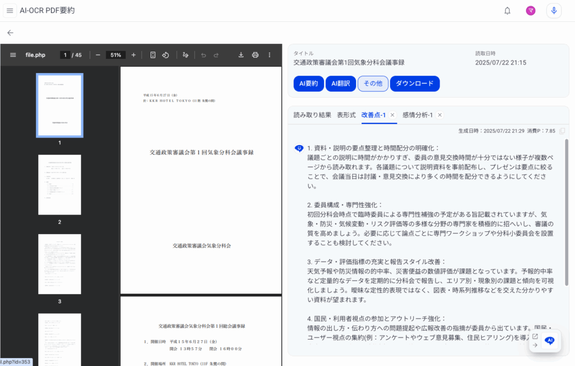This screenshot has width=575, height=366.
Task: Click the results panel vertical scrollbar
Action: tap(567, 212)
